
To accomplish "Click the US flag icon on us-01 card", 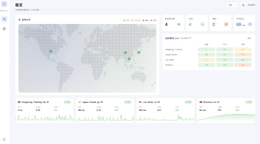I will coord(140,102).
